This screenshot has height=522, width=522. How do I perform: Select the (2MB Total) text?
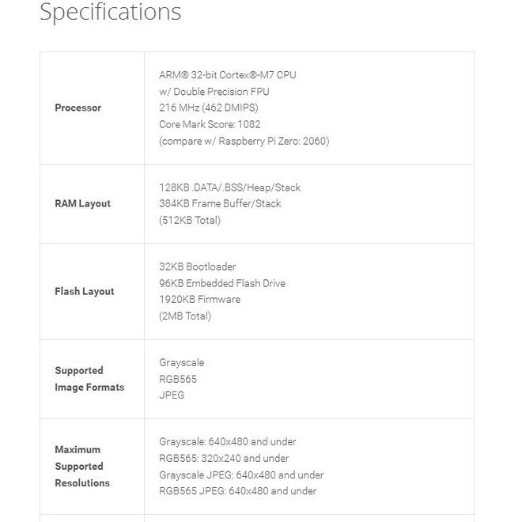(x=185, y=316)
